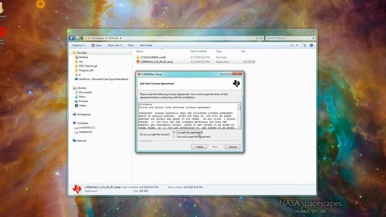Cancel the C2000Ware Setup installer
386x217 pixels.
(x=232, y=147)
